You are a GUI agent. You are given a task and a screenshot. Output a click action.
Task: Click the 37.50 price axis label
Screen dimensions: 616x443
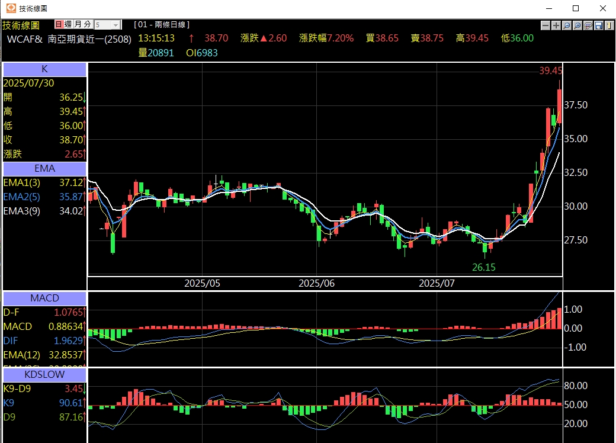coord(576,105)
